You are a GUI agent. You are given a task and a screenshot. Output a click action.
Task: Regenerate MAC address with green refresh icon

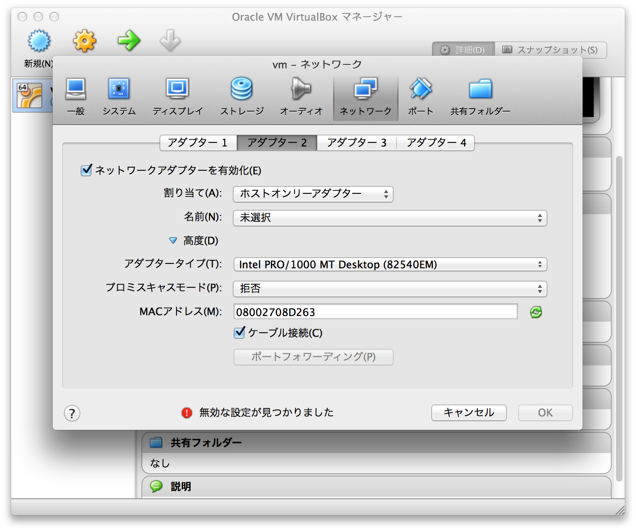coord(536,312)
